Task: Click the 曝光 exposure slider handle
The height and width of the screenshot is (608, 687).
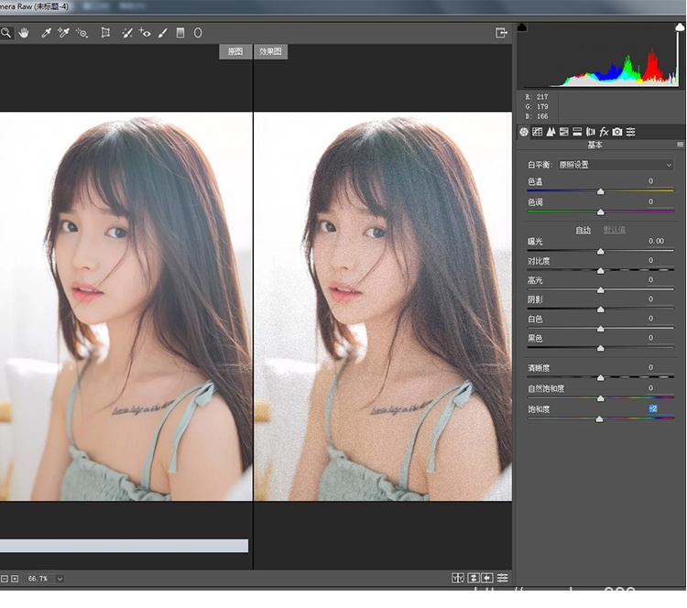Action: pyautogui.click(x=600, y=251)
